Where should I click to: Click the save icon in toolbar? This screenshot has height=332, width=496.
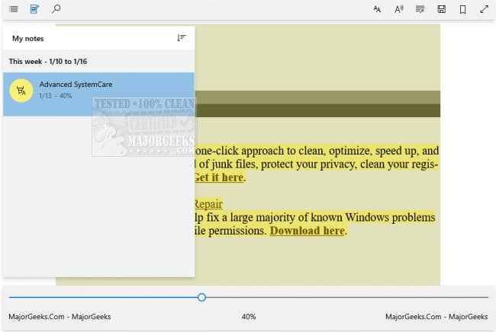pyautogui.click(x=442, y=9)
